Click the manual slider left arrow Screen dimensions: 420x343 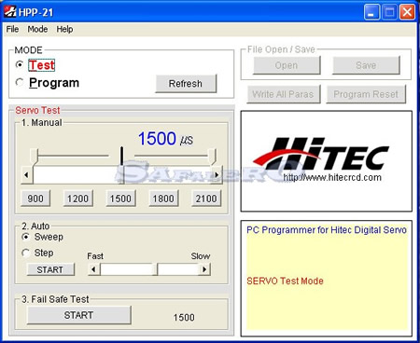click(x=26, y=175)
